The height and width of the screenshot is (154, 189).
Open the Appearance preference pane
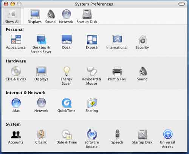click(x=16, y=42)
